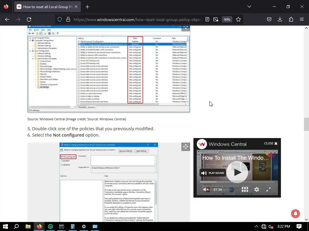
Task: Open File Explorer from taskbar
Action: click(28, 226)
